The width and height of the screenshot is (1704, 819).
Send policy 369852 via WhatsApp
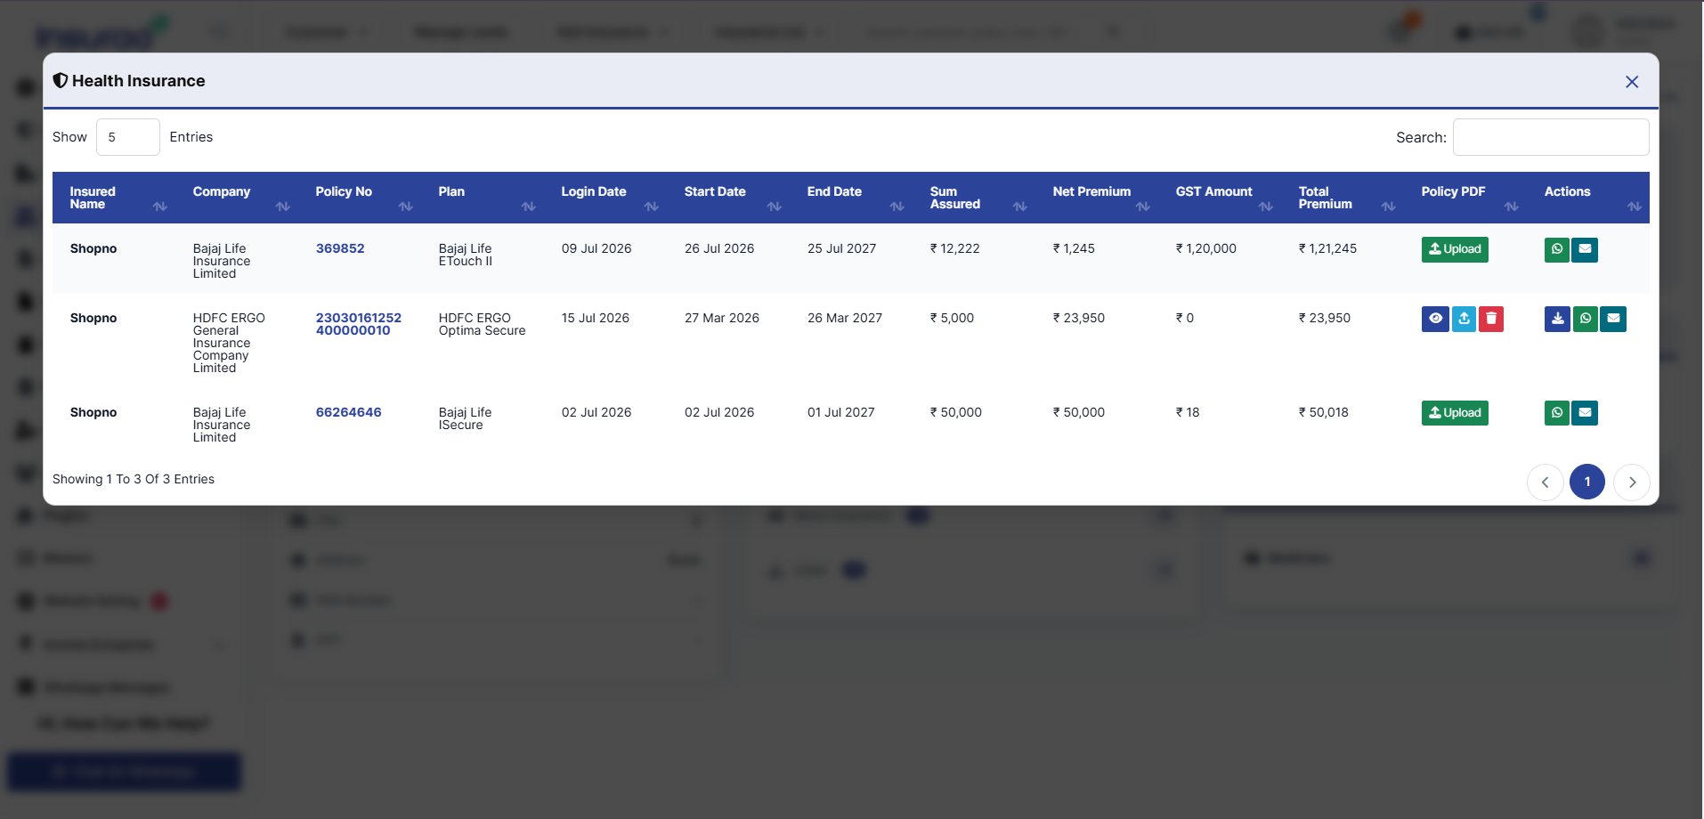pos(1557,249)
